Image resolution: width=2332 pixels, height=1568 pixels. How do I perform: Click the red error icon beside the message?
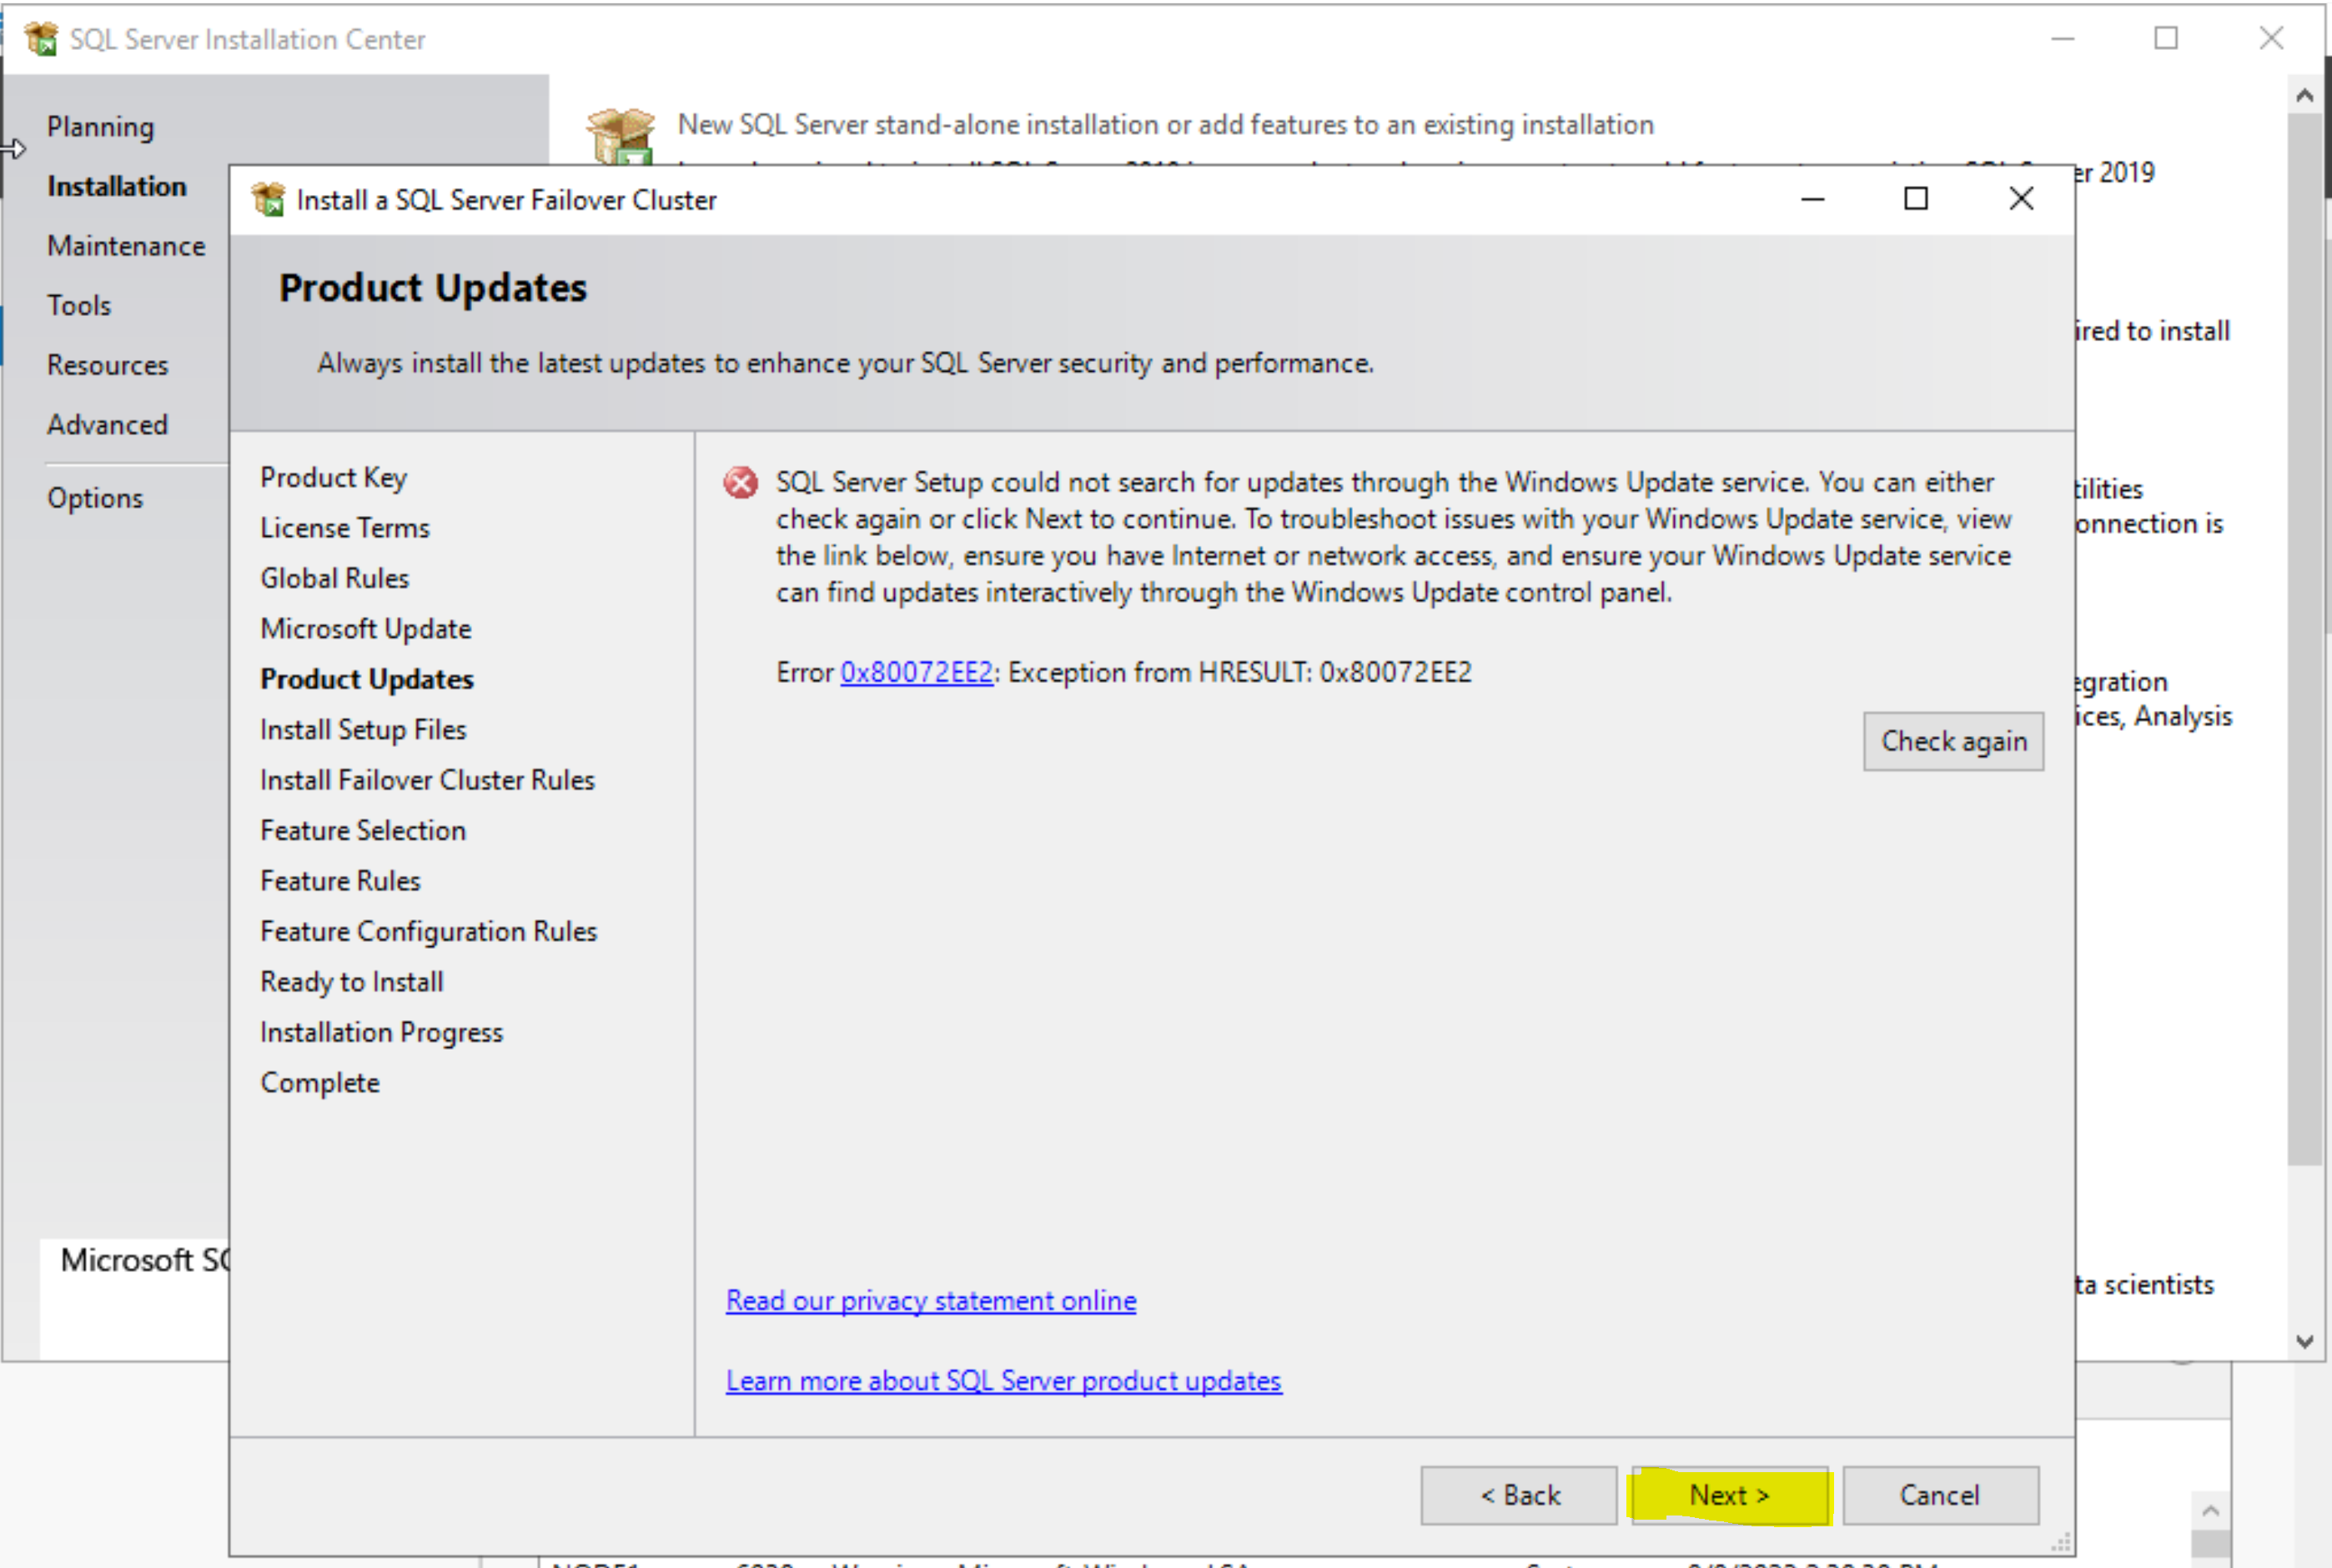(741, 484)
